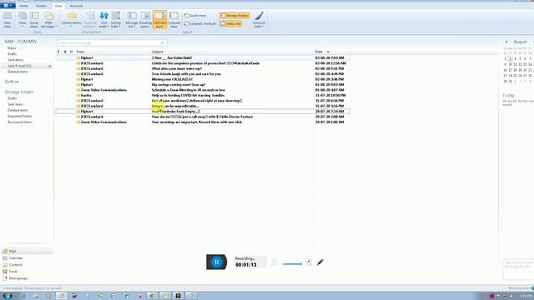This screenshot has height=300, width=534.
Task: Open 'Your meetings are important' Zoom email
Action: [203, 122]
